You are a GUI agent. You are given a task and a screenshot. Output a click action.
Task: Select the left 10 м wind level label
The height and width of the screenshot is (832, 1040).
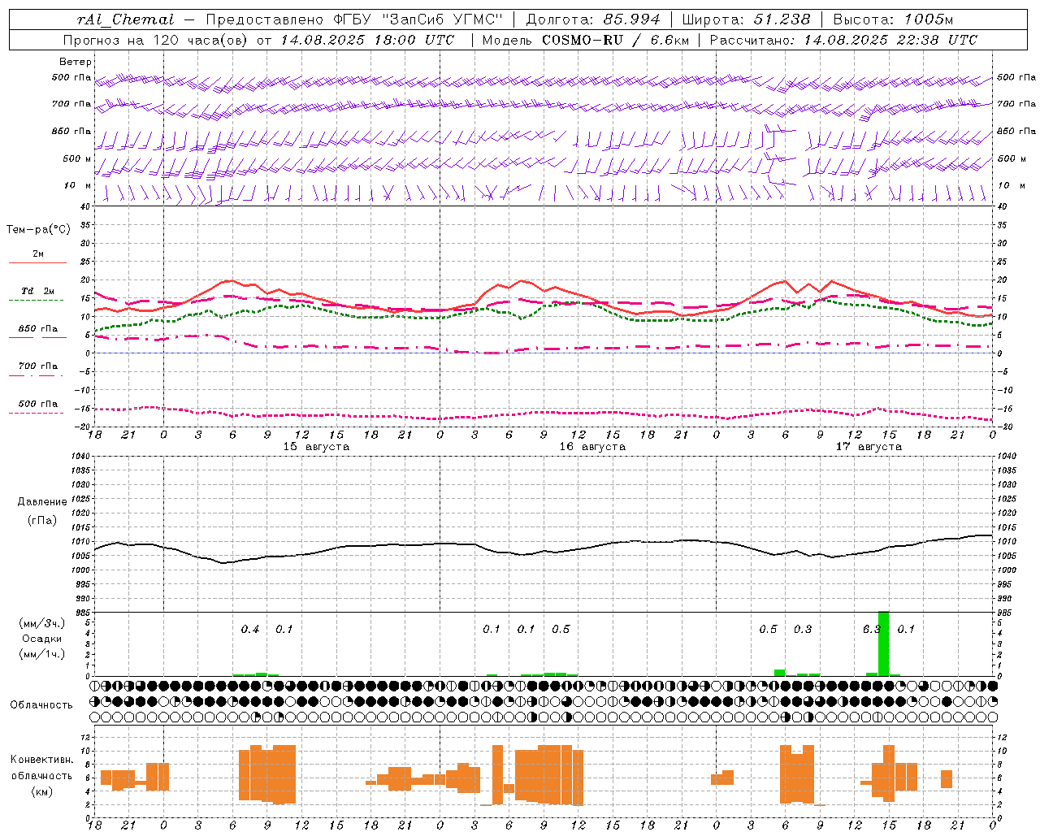pos(78,185)
